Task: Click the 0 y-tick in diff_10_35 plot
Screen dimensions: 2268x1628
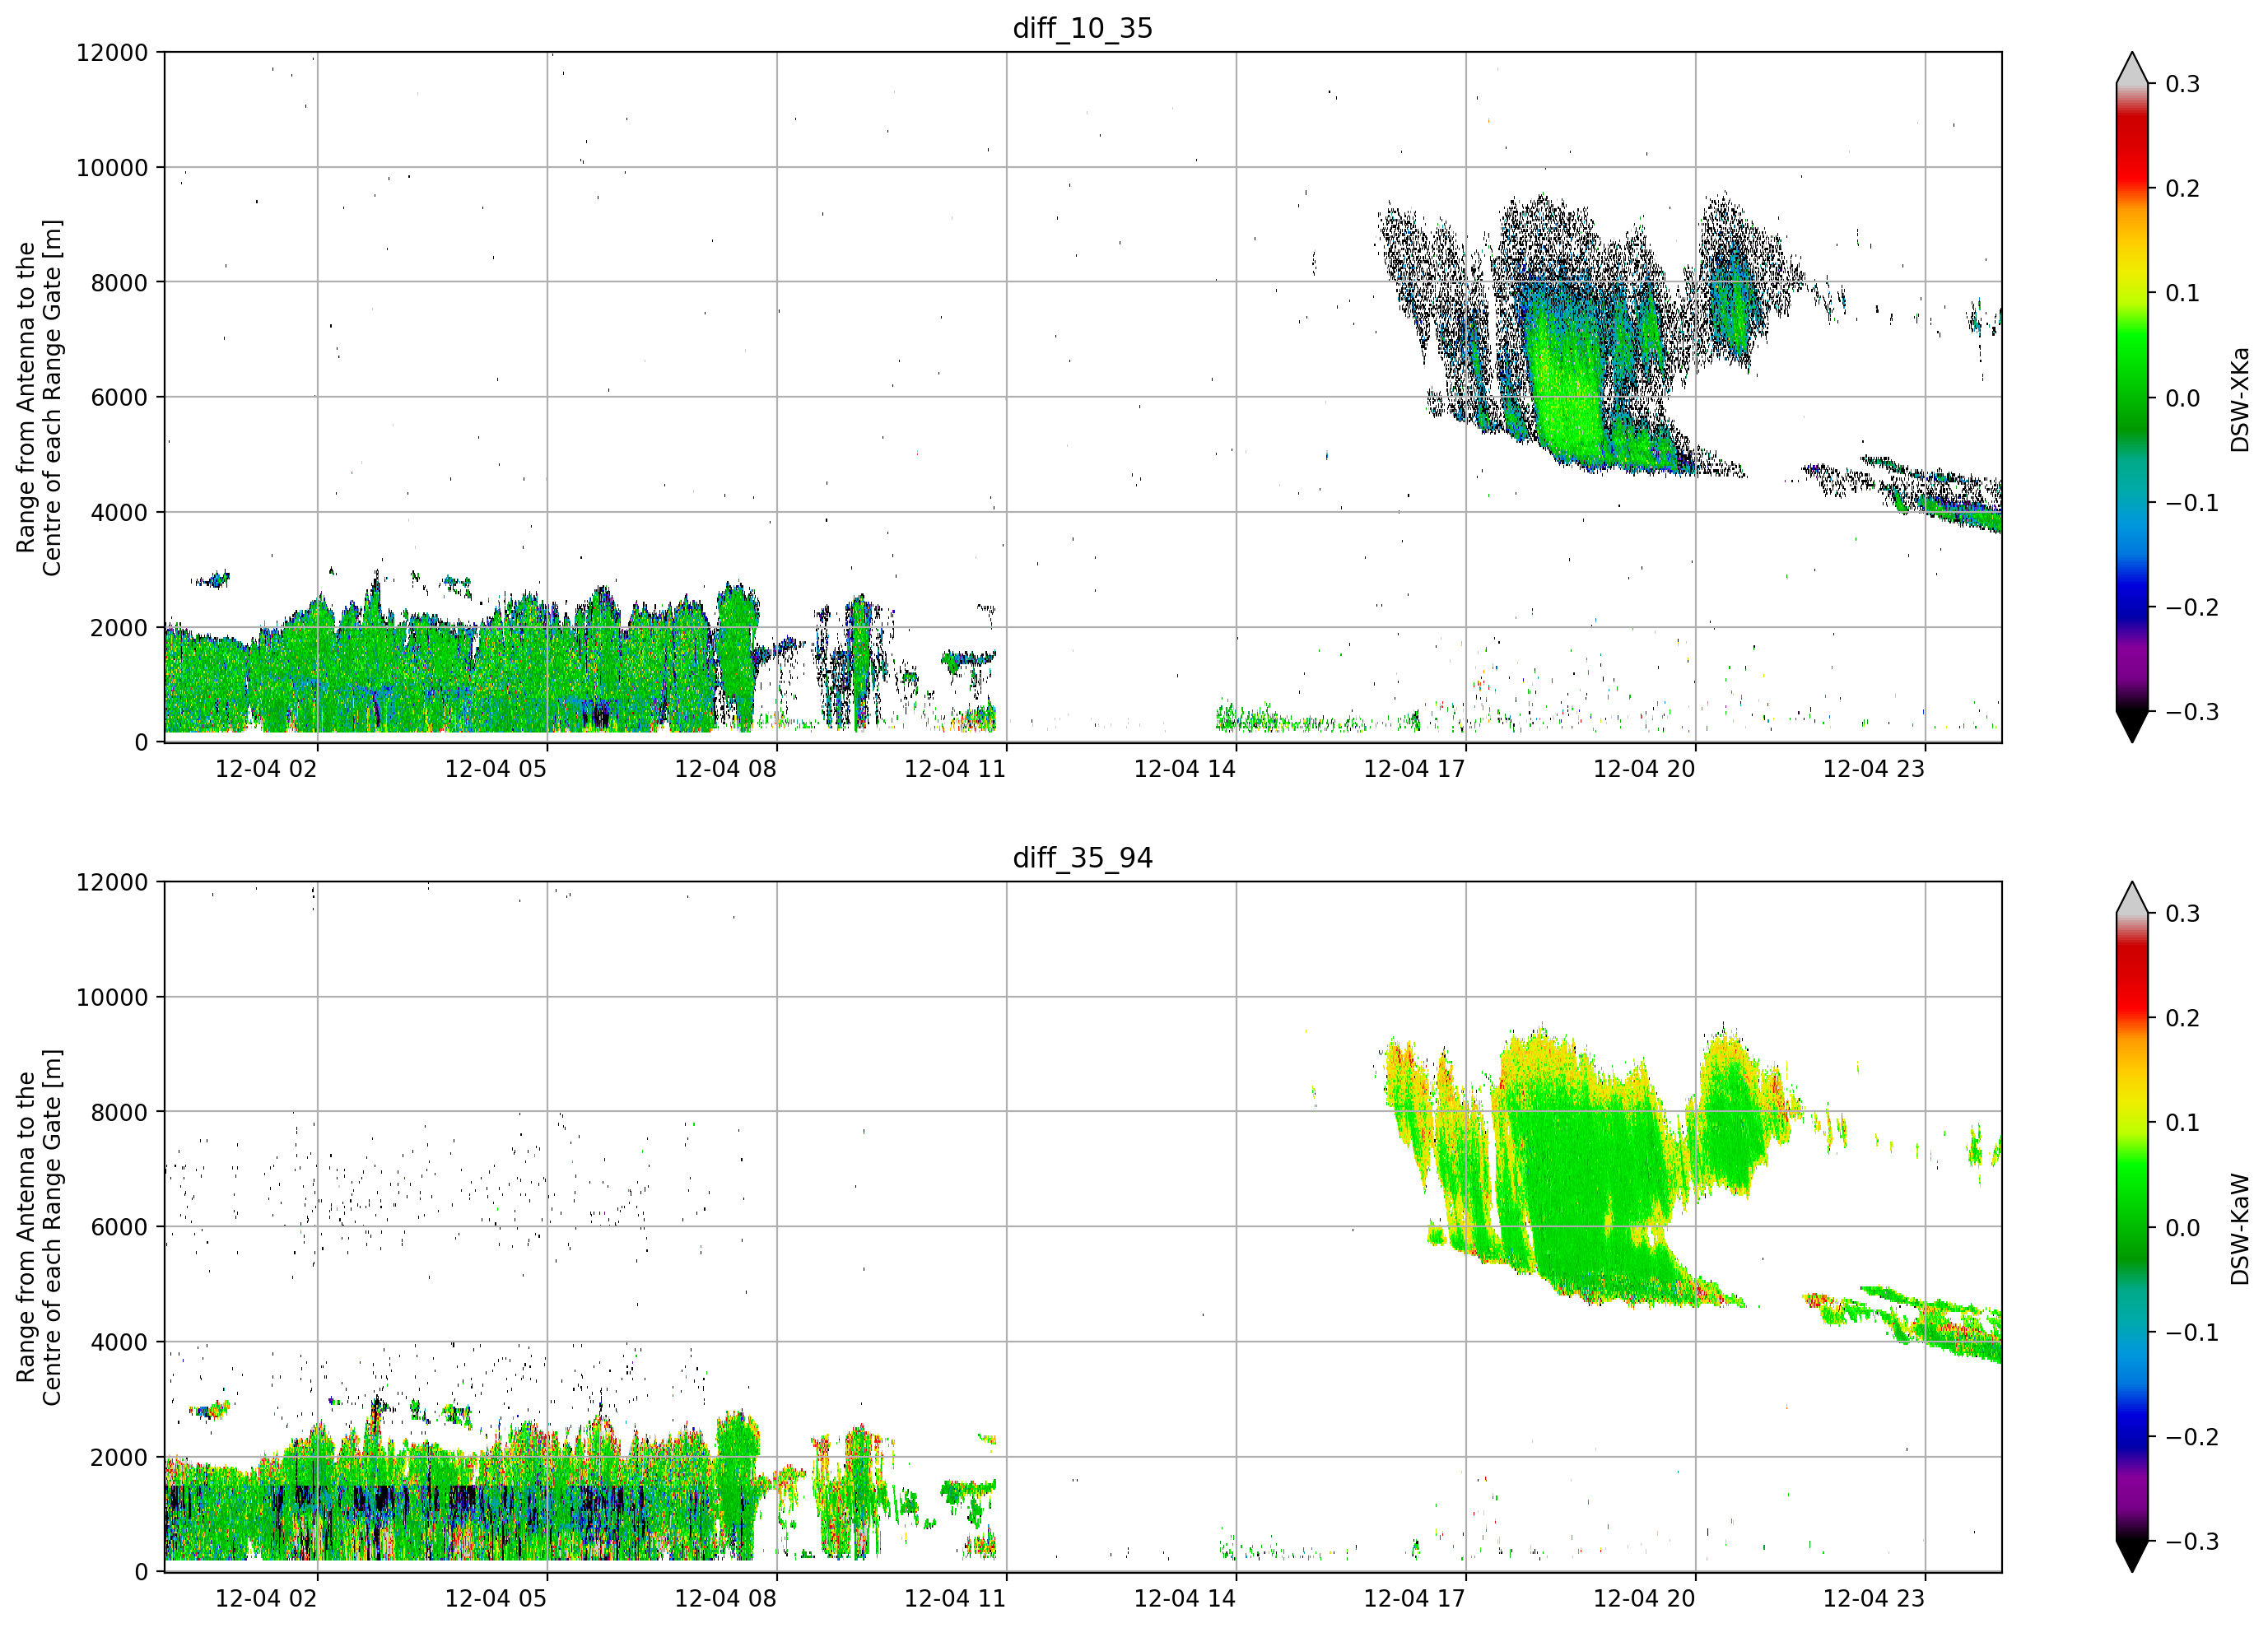Action: pyautogui.click(x=141, y=743)
